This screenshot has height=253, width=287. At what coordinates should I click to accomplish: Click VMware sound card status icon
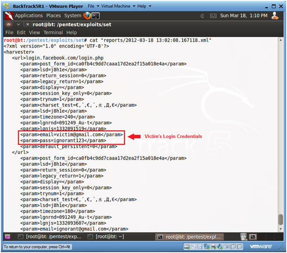coord(220,247)
